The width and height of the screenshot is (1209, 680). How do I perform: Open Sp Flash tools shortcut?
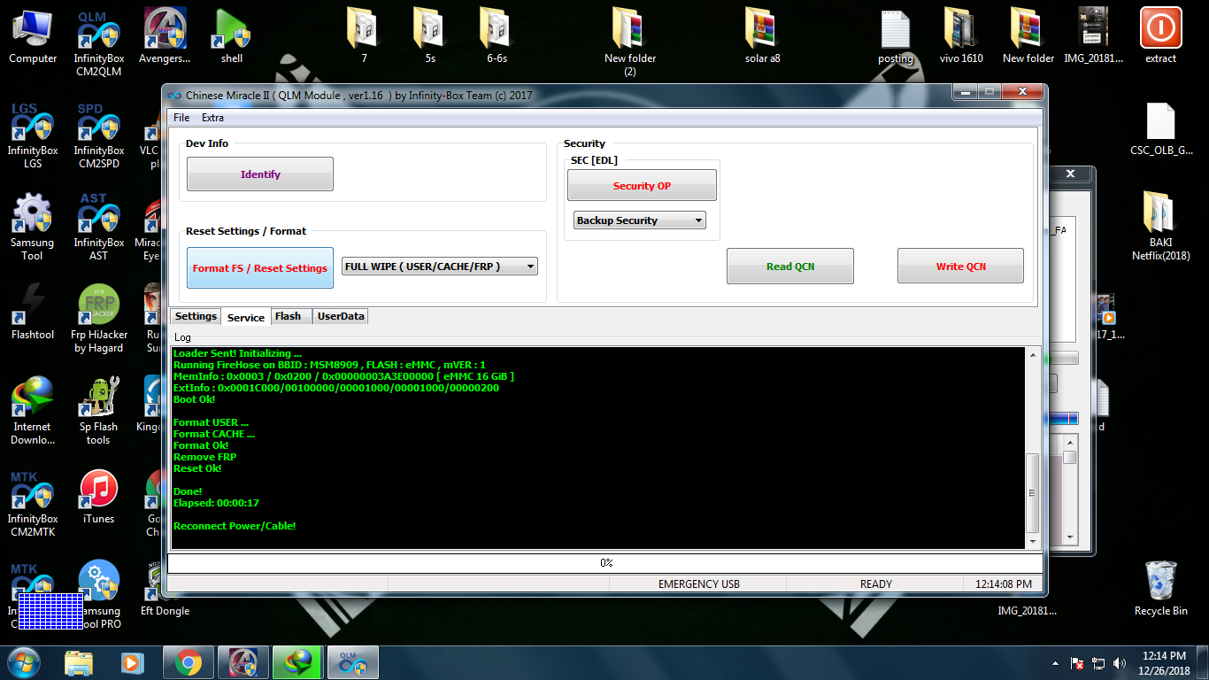(99, 411)
